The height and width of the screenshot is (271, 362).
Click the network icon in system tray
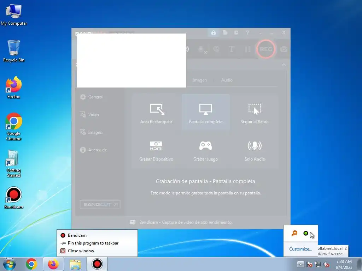coord(318,264)
